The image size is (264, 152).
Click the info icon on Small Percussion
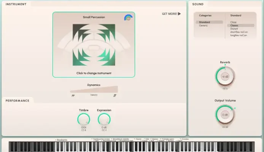coord(128,18)
